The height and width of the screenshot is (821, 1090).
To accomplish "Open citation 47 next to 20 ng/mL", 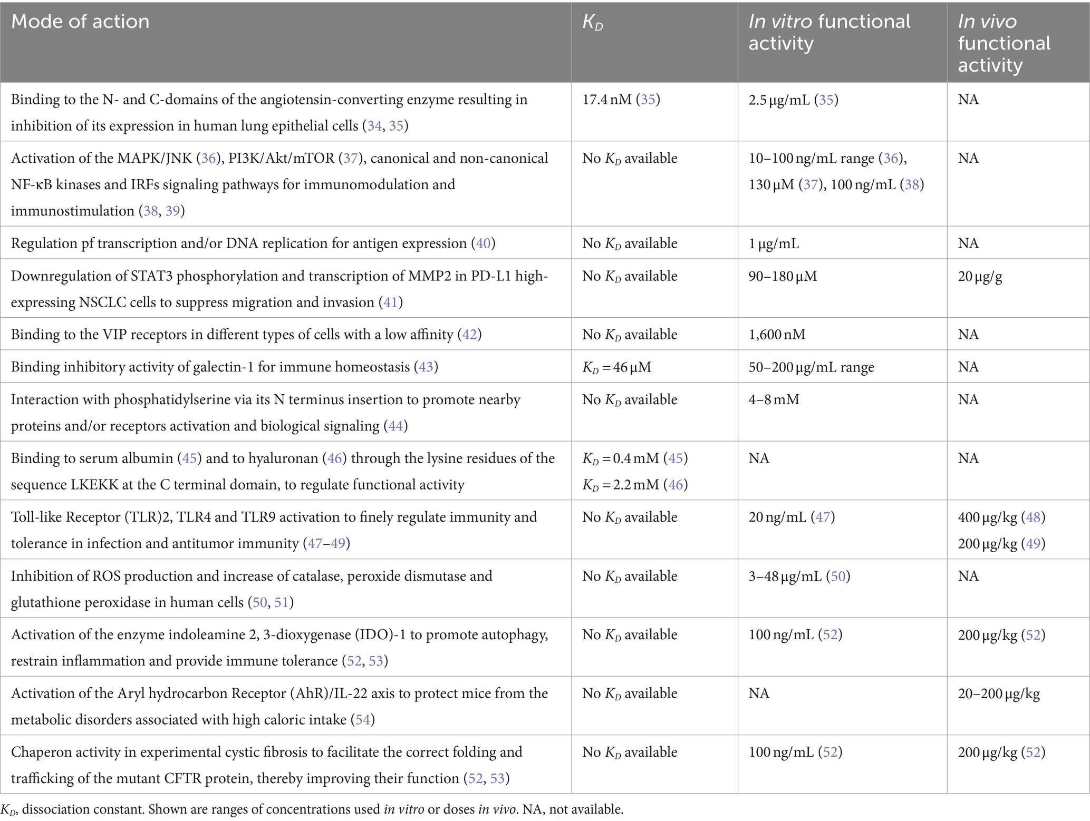I will [823, 517].
